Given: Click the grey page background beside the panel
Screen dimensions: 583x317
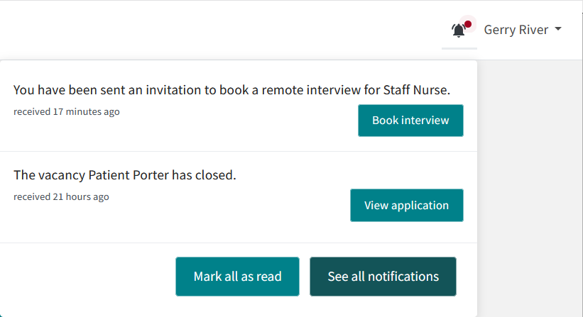Looking at the screenshot, I should click(530, 186).
